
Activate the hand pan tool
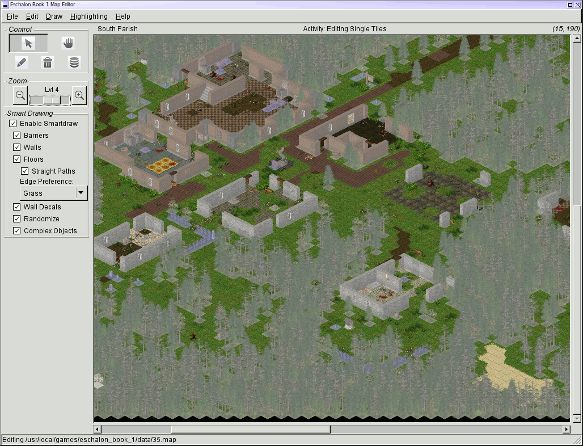click(68, 44)
